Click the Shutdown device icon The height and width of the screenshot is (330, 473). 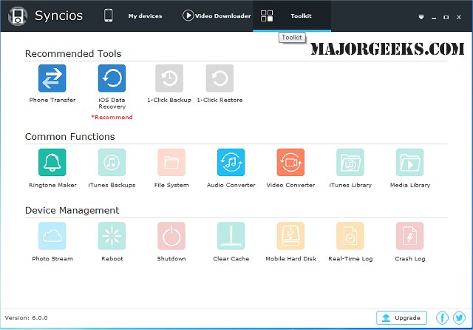pos(171,236)
